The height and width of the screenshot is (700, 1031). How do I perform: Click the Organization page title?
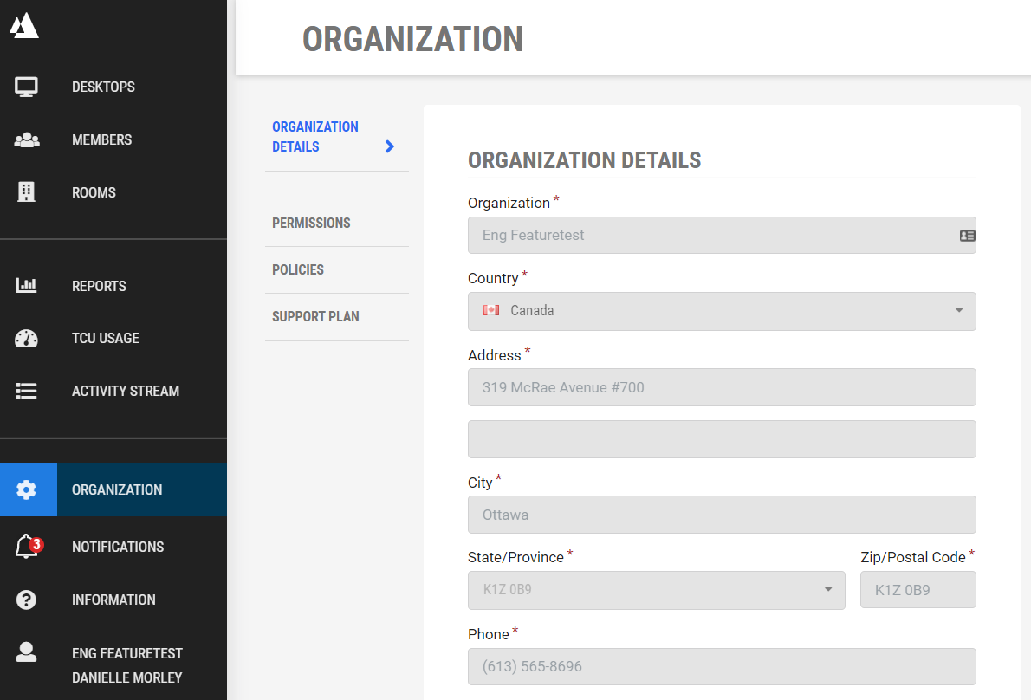(x=413, y=40)
